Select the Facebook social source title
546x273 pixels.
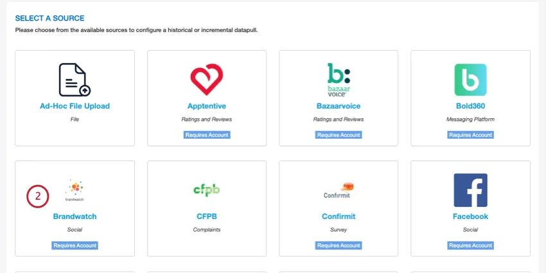(x=470, y=216)
